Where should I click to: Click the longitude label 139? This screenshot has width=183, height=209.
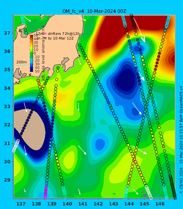pos(52,204)
